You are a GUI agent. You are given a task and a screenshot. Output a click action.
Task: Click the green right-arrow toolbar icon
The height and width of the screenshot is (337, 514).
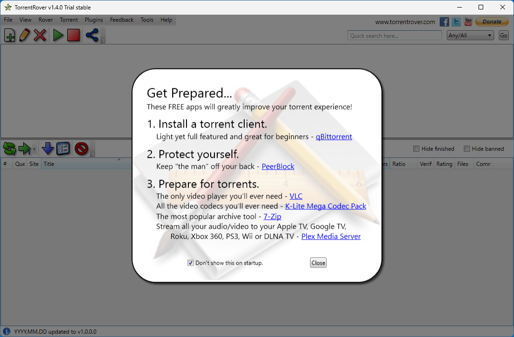[24, 148]
